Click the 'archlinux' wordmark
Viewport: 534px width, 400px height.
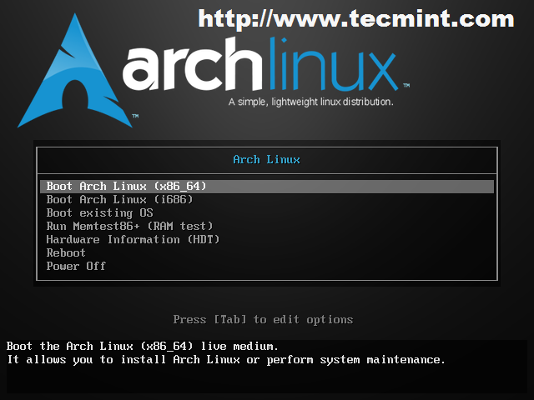(x=260, y=65)
